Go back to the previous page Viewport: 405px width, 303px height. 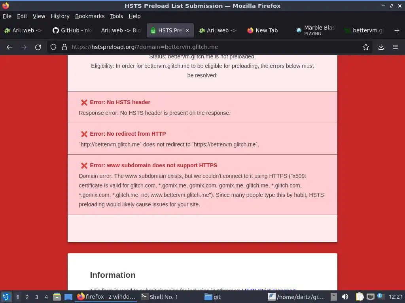click(9, 47)
